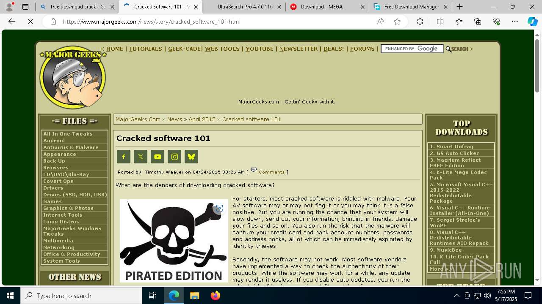Open a new tab with plus button
Screen dimensions: 542x304
click(459, 7)
